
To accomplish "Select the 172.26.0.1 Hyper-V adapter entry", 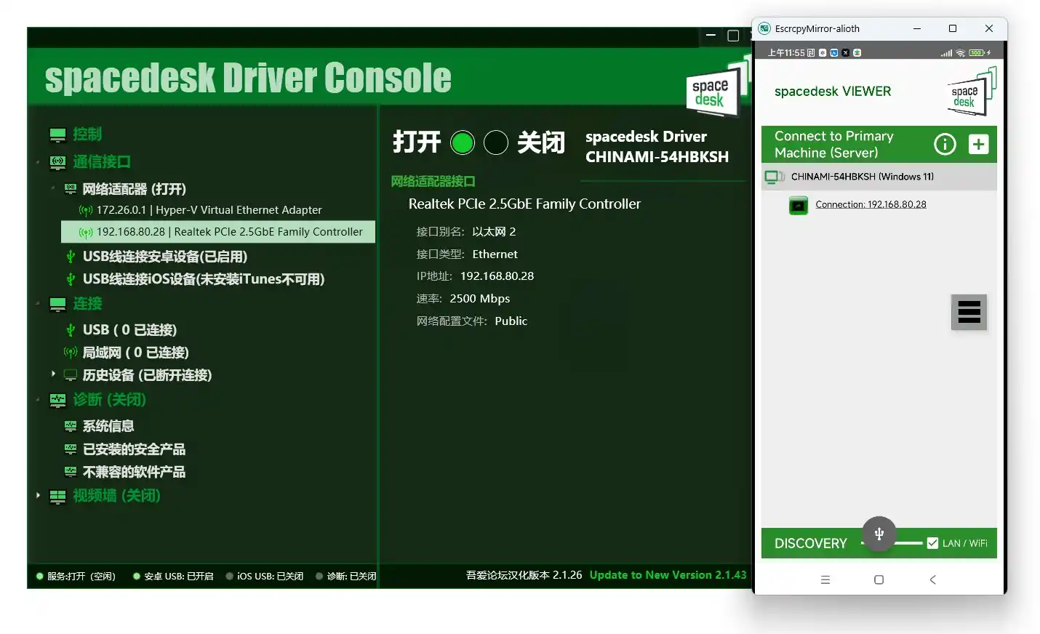I will 209,210.
